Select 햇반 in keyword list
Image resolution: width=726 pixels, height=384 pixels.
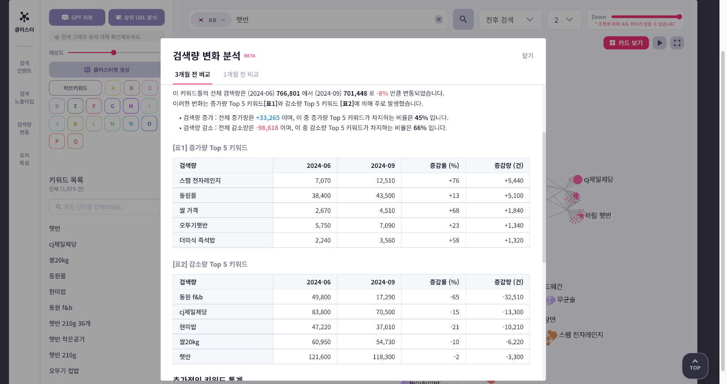(x=54, y=228)
